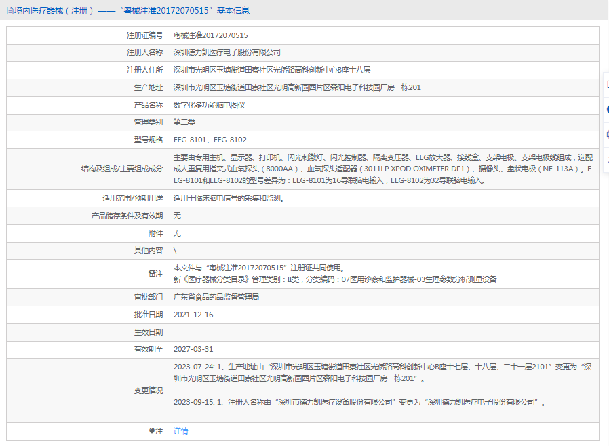Click the 产品储存条件及有效期 label
This screenshot has width=609, height=446.
point(127,216)
